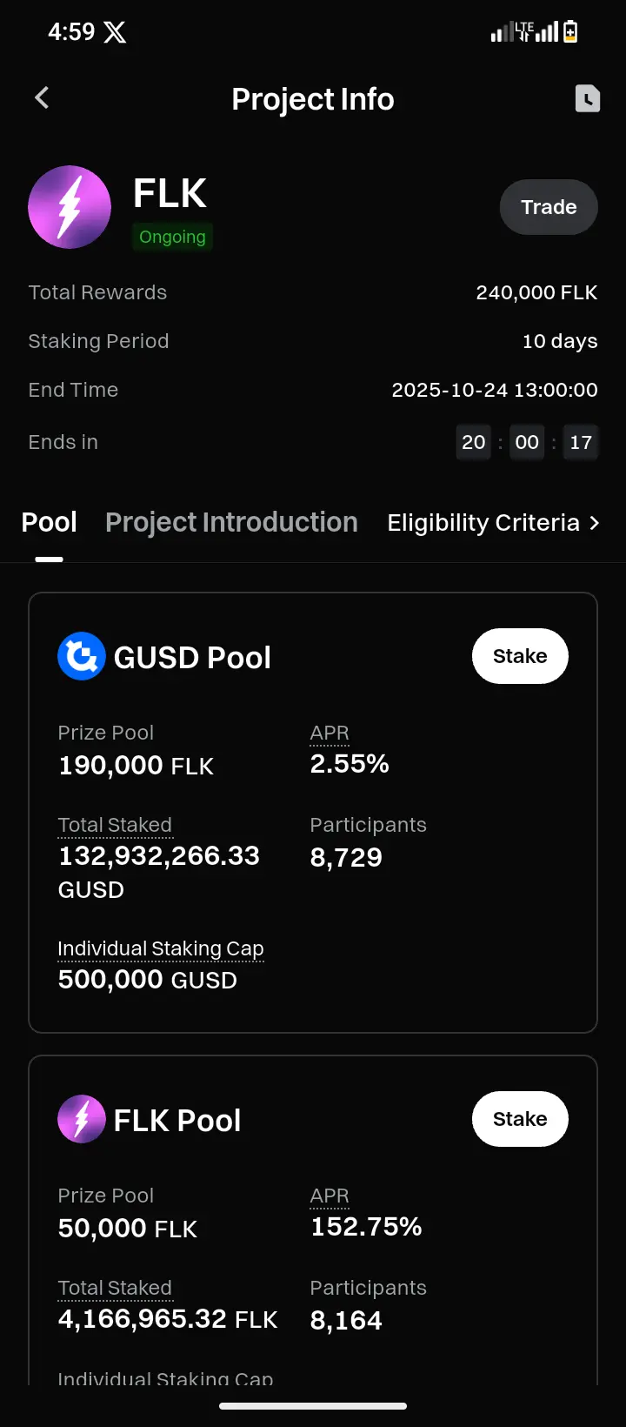626x1427 pixels.
Task: Tap the Trade button for FLK
Action: [x=549, y=207]
